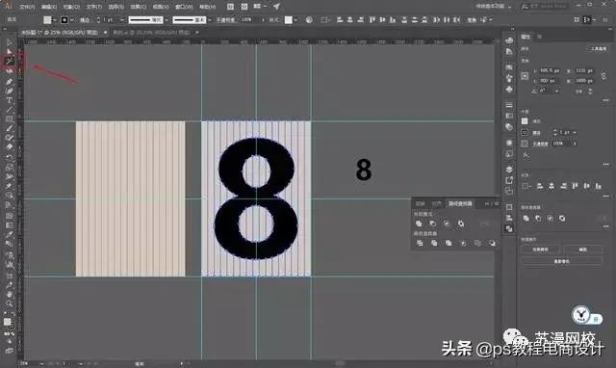Open stroke weight dropdown in Properties panel
Screen dimensions: 616x368
tap(575, 133)
